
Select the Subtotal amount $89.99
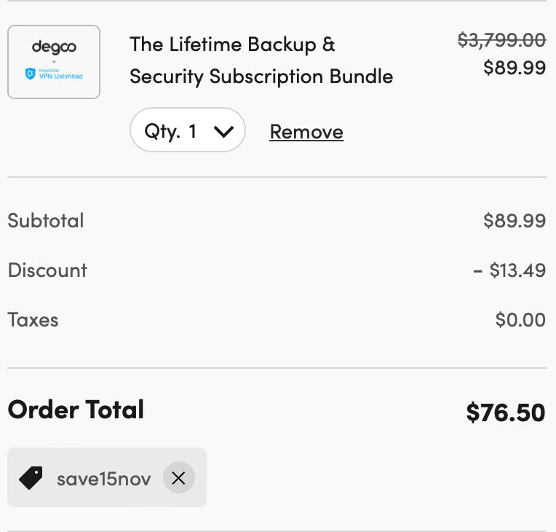coord(515,221)
